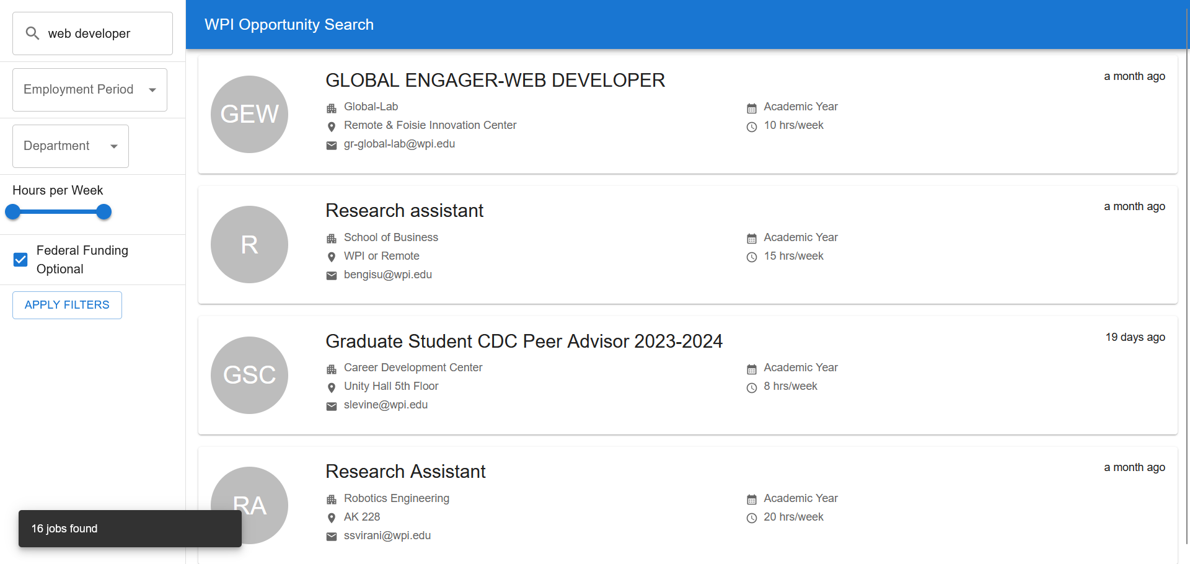Enable the Federal Funding Optional checkbox
1190x564 pixels.
pos(20,260)
